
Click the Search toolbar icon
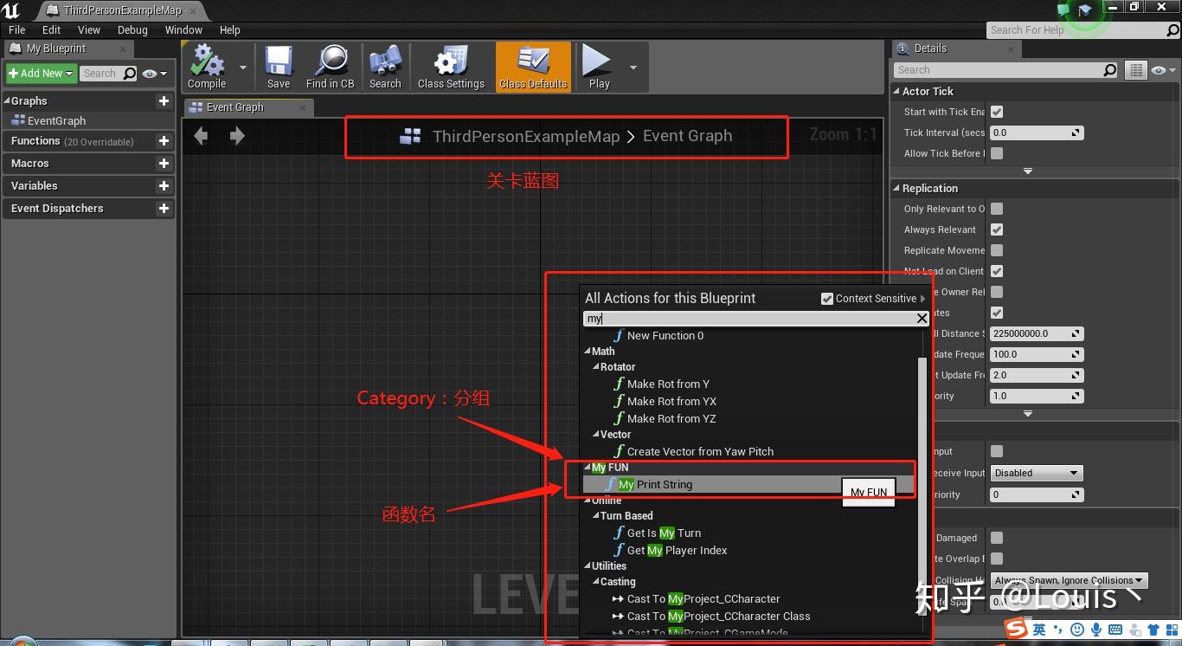[384, 66]
